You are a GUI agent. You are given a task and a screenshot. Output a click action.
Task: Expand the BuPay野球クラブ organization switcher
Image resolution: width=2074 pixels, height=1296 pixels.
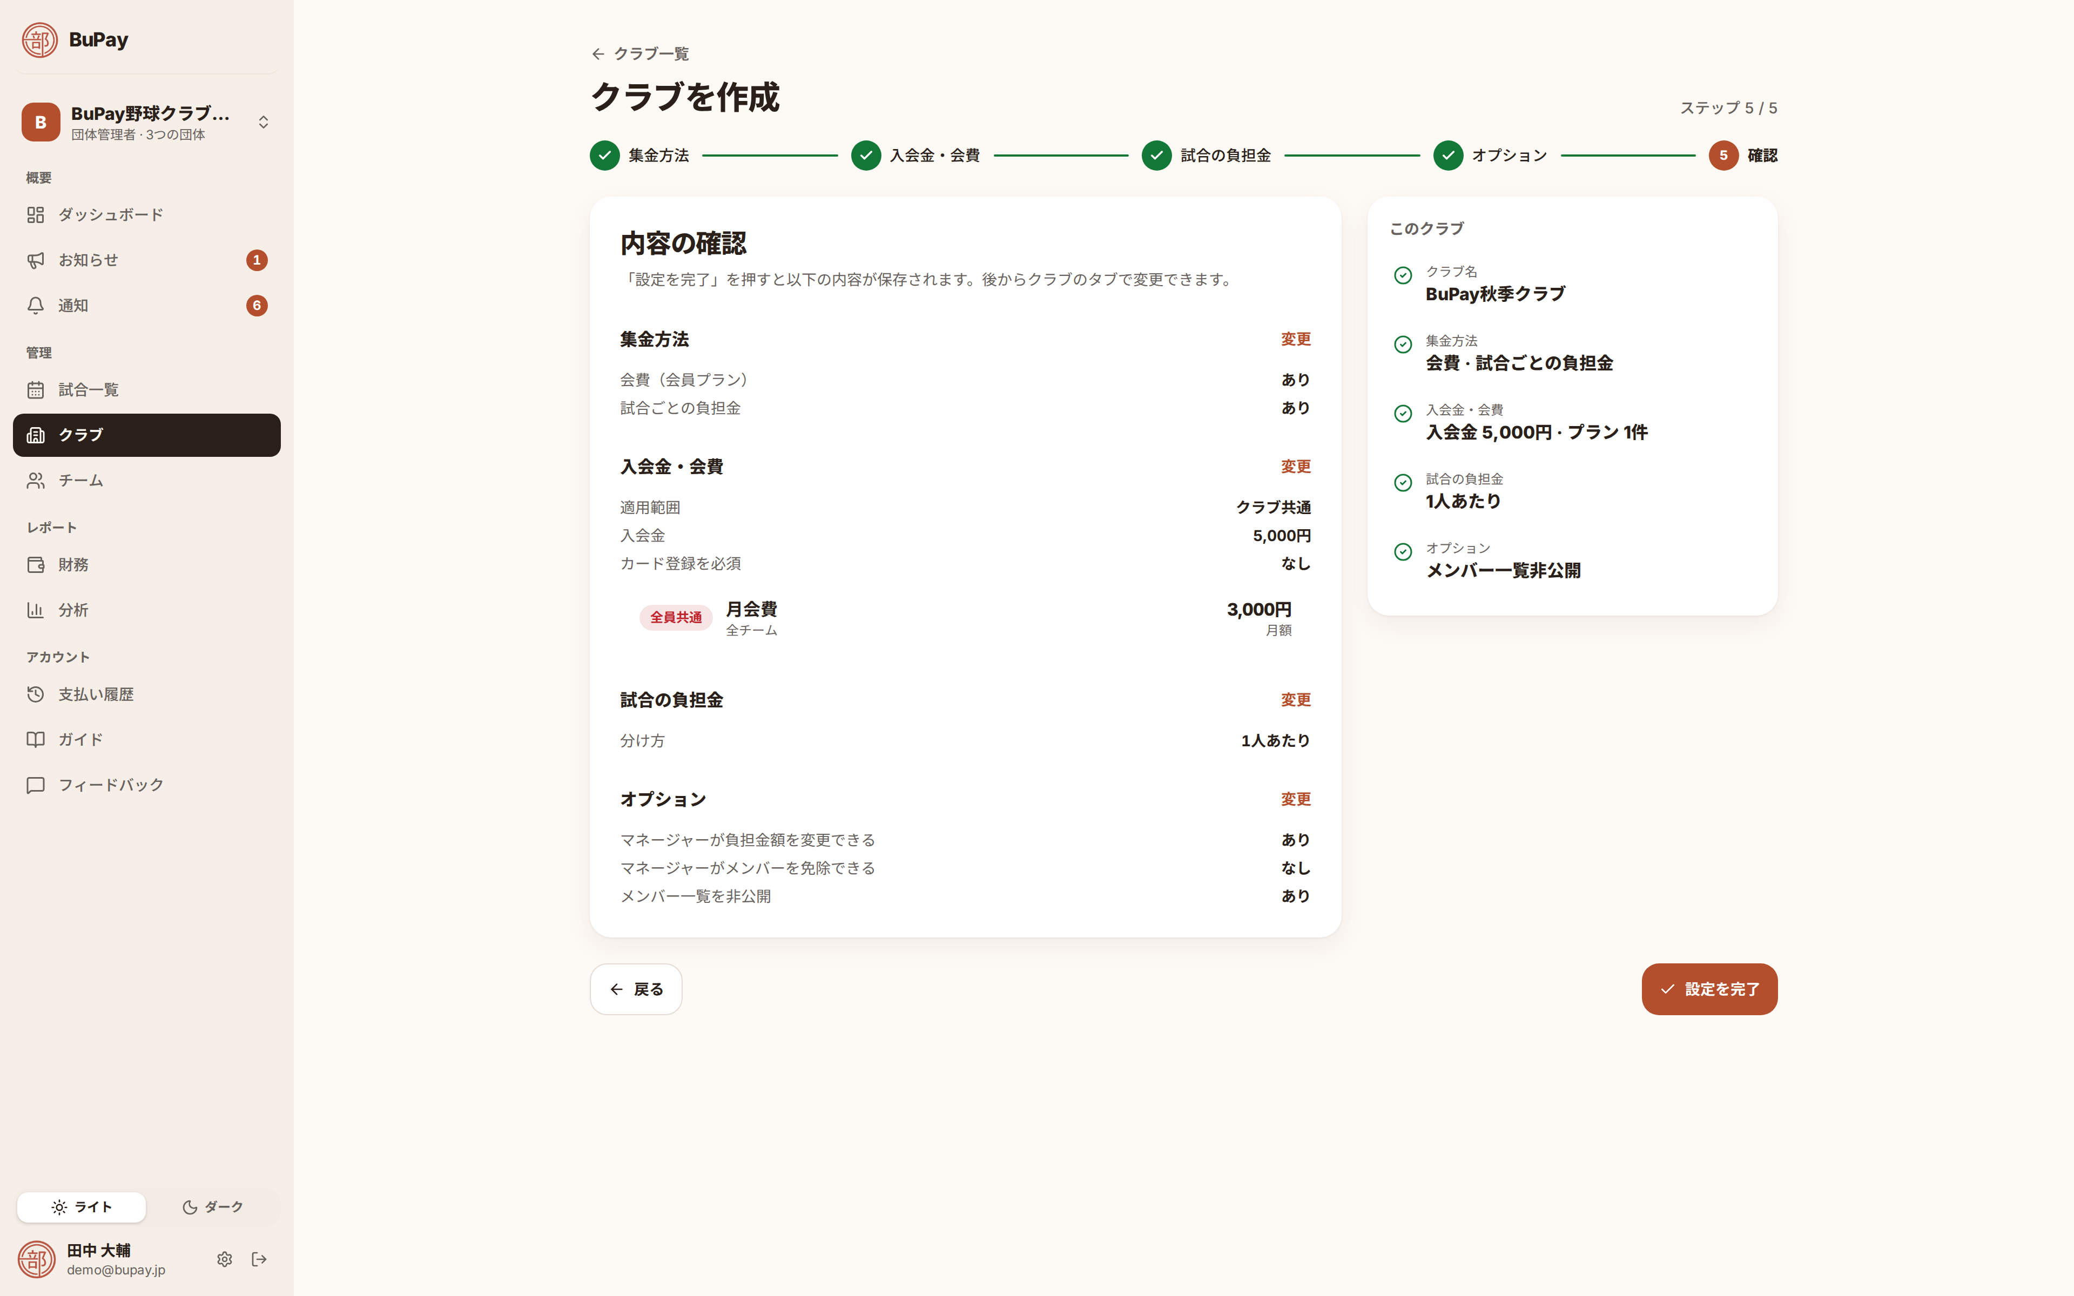point(146,122)
